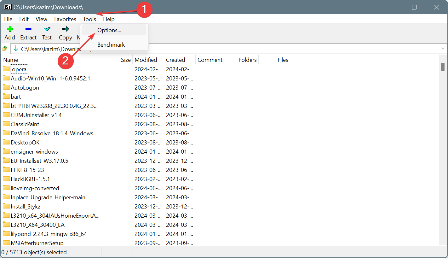Image resolution: width=448 pixels, height=258 pixels.
Task: Navigate to parent folder with arrow icon
Action: pos(5,48)
